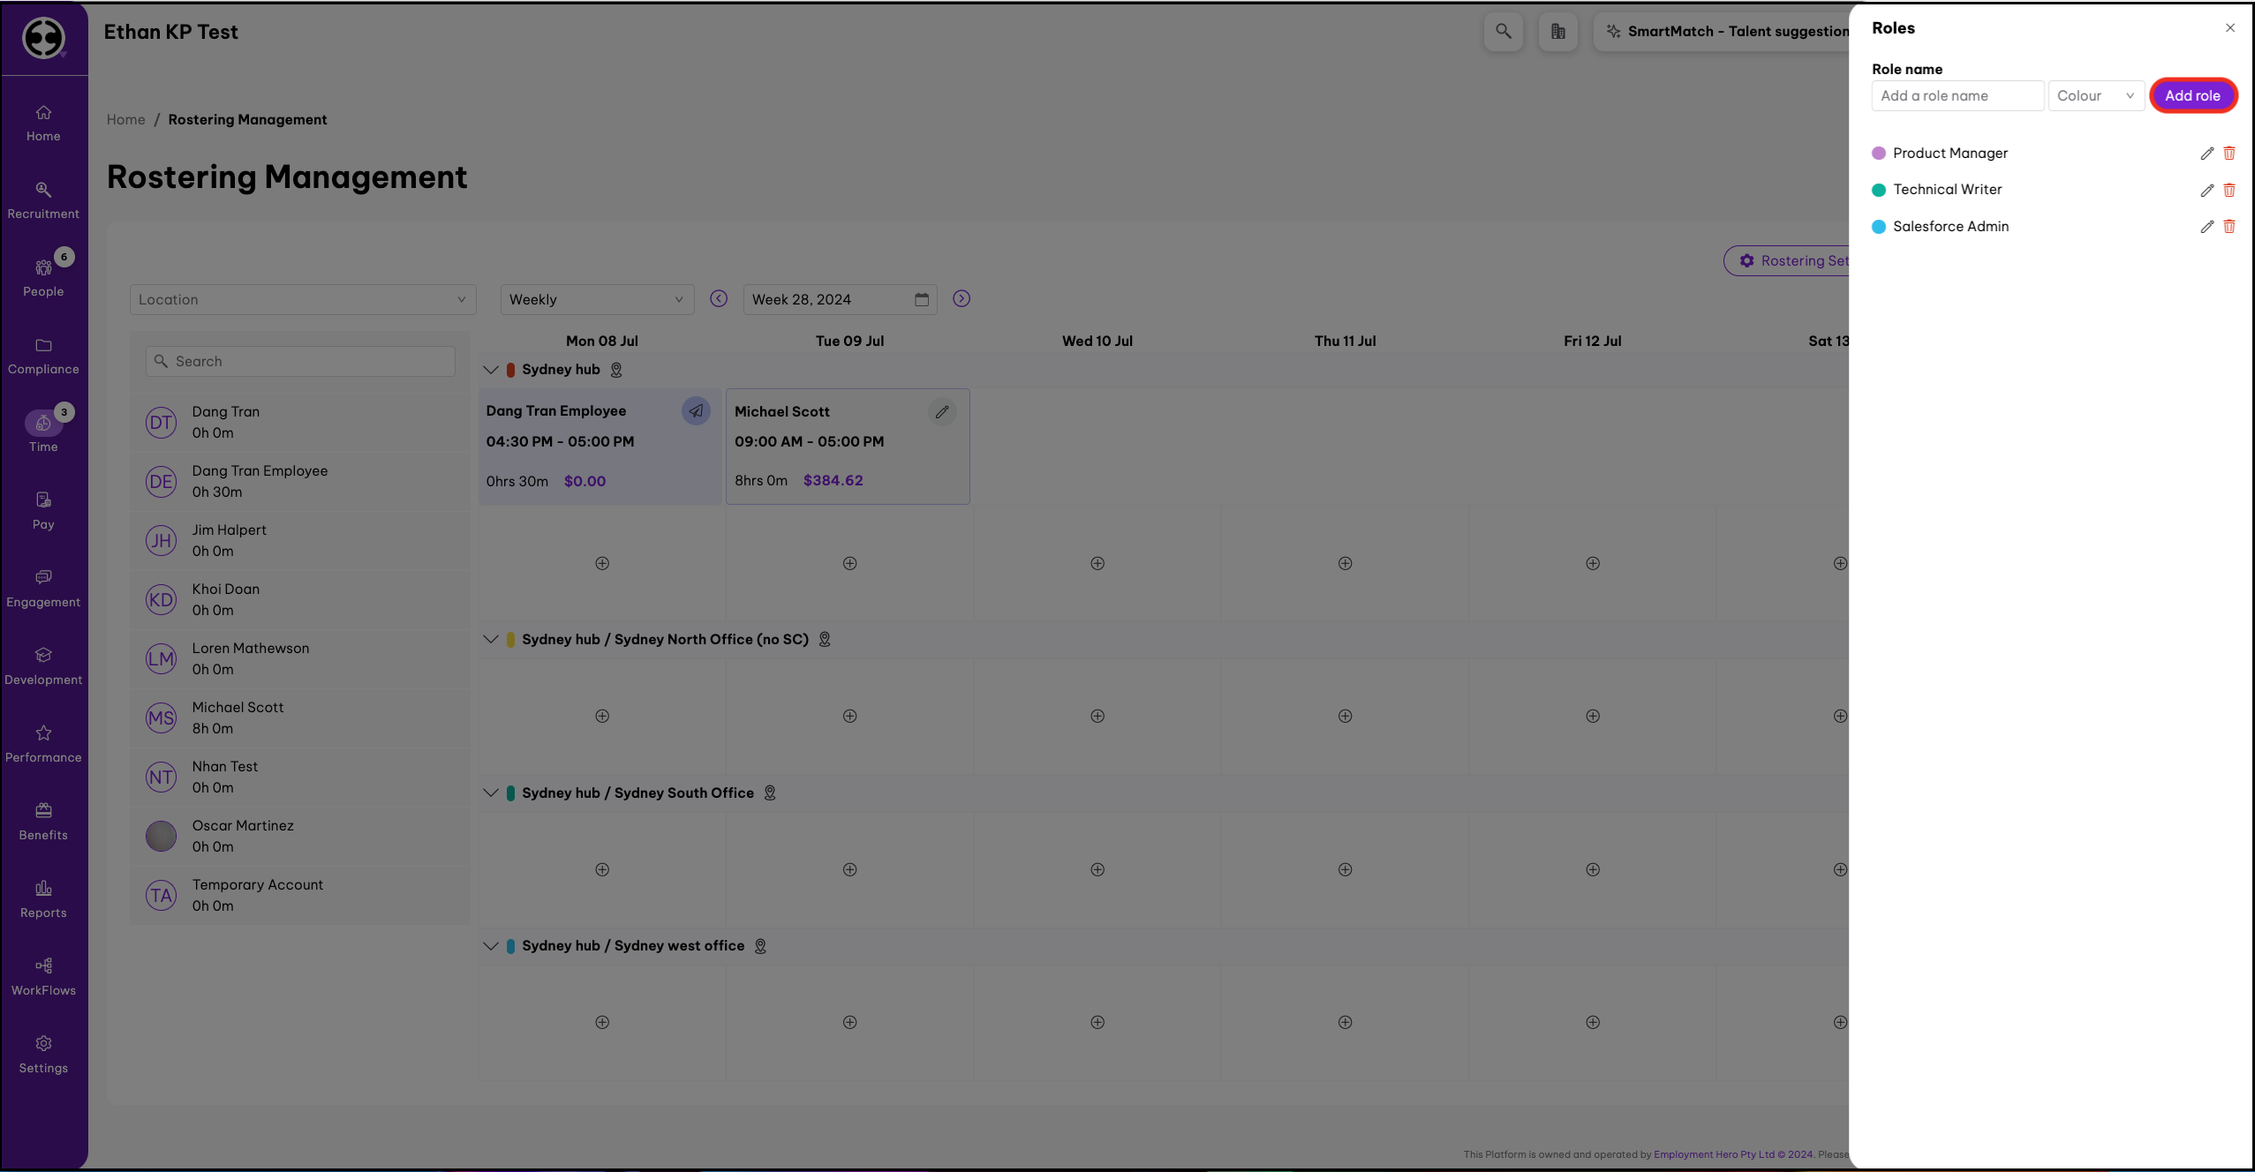This screenshot has width=2255, height=1172.
Task: Open the People menu item
Action: pyautogui.click(x=43, y=278)
